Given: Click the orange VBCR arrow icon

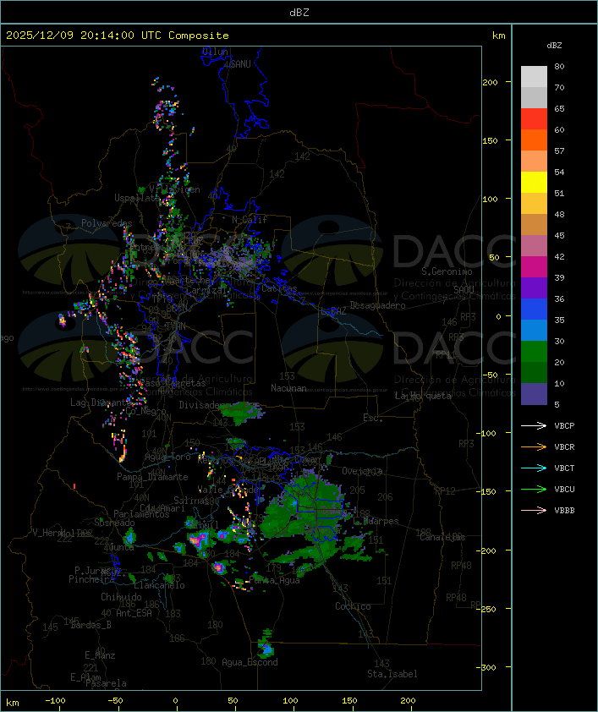Looking at the screenshot, I should tap(534, 446).
